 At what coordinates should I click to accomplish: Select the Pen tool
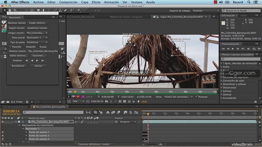(43, 10)
